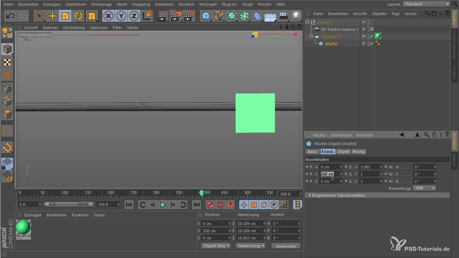Viewport: 459px width, 258px height.
Task: Enable polygons mode
Action: 8,114
